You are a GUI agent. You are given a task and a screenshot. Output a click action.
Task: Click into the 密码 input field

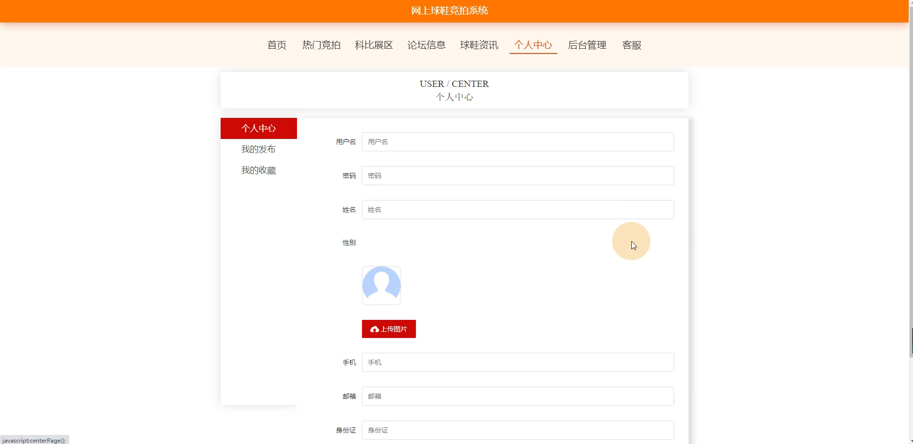pyautogui.click(x=518, y=176)
